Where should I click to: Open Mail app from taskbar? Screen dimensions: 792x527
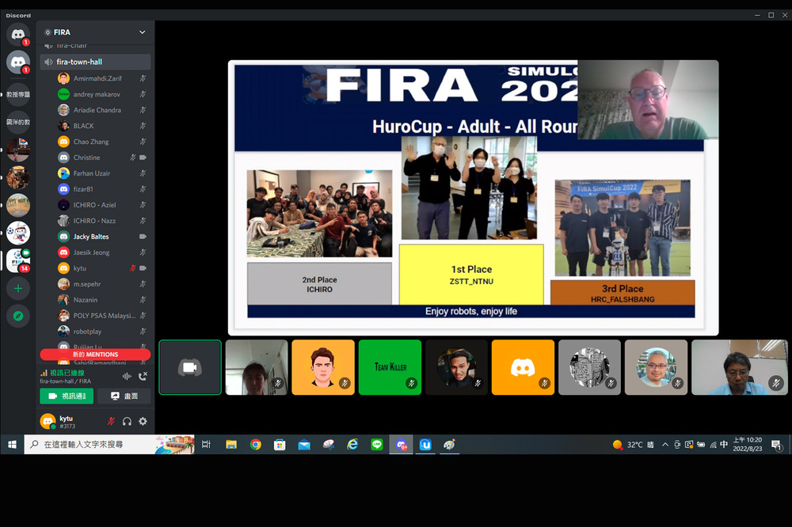(304, 444)
